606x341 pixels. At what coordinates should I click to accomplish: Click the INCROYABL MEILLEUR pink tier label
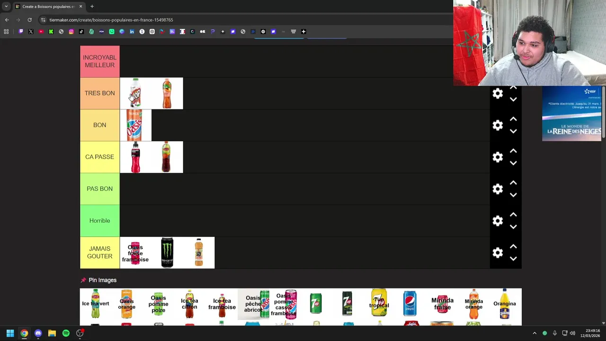click(x=99, y=62)
